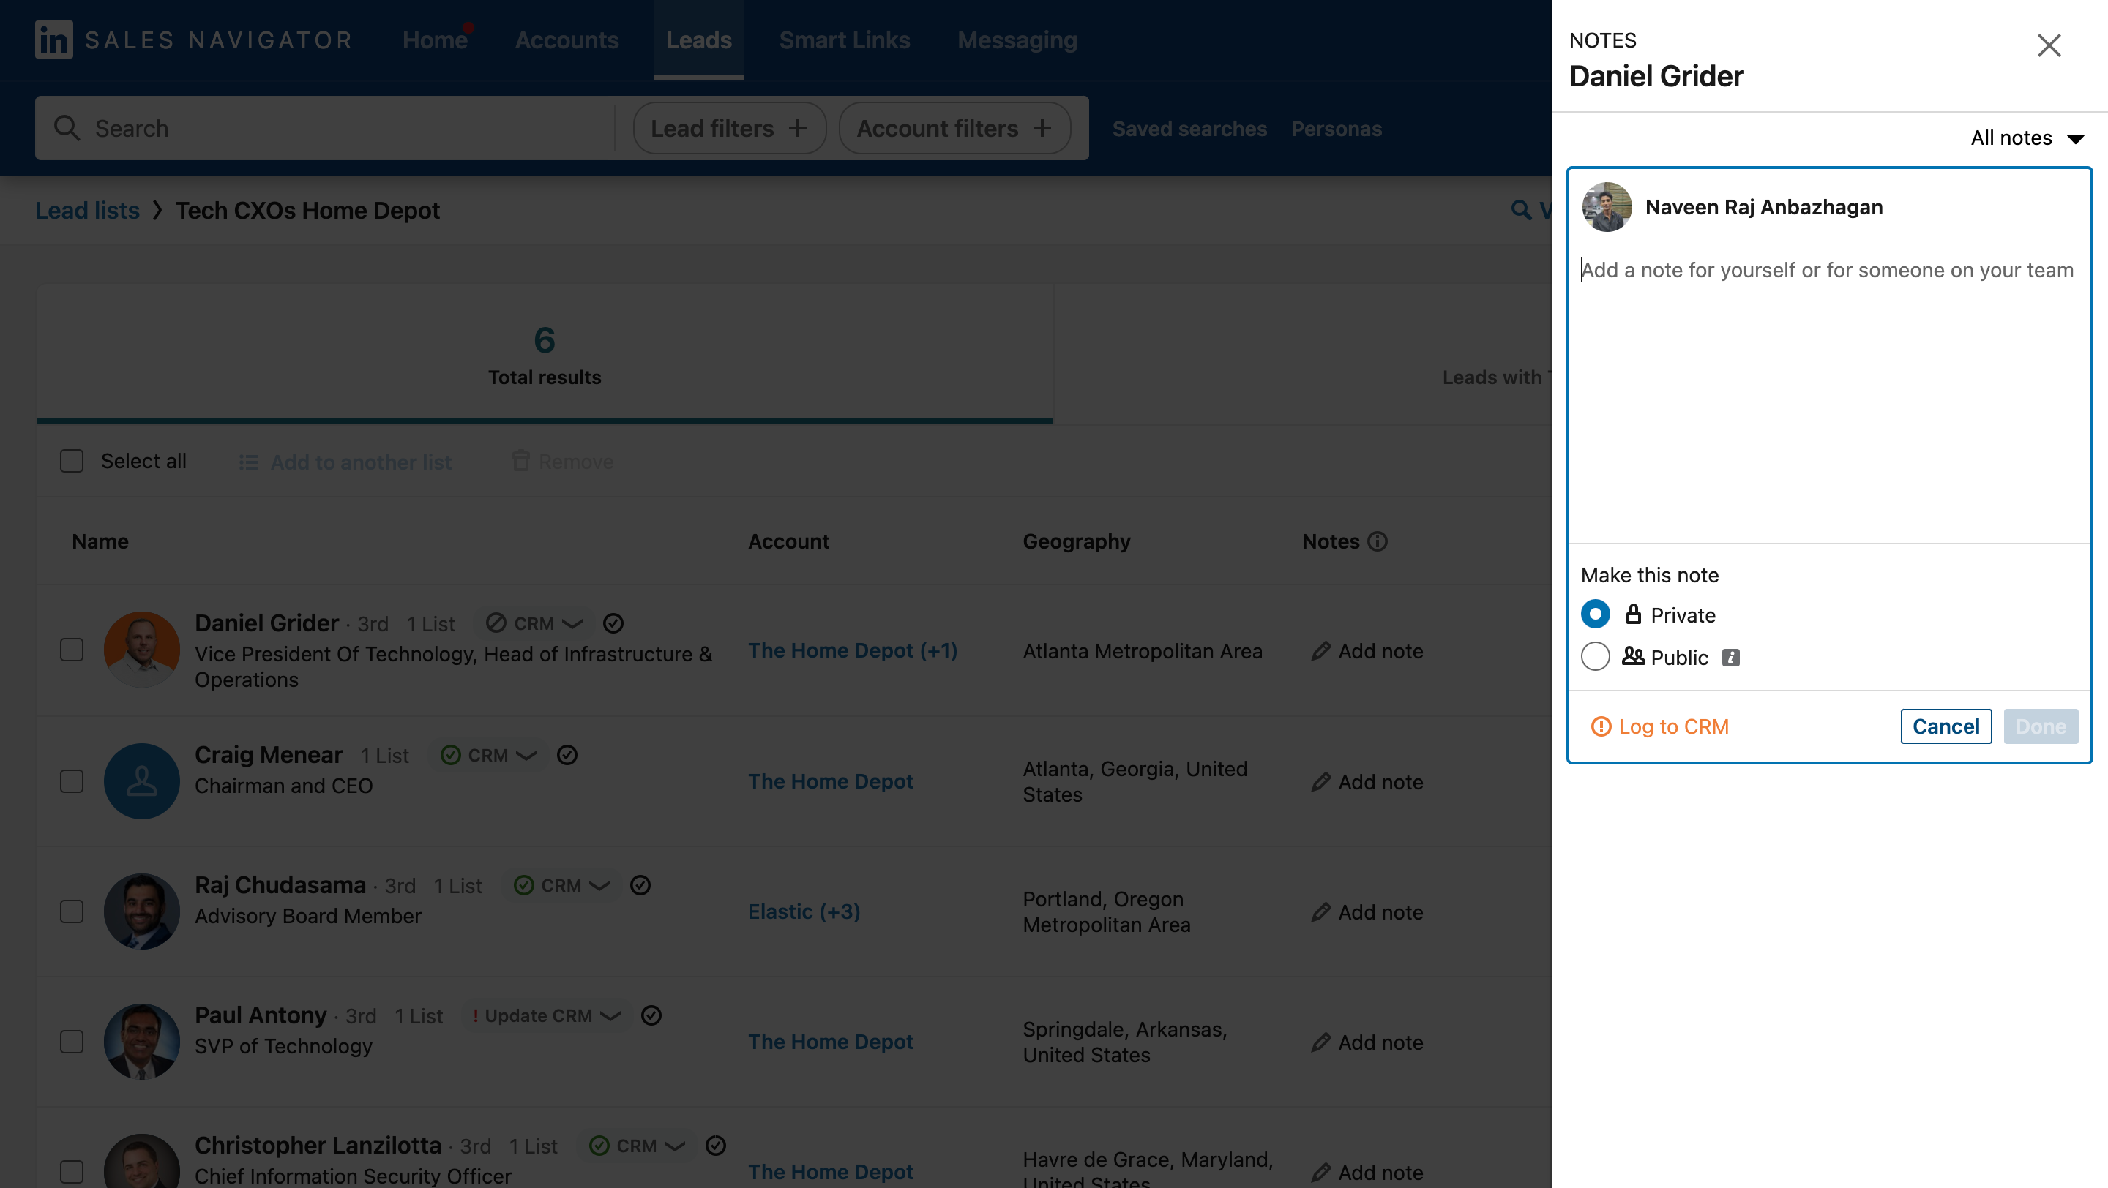The image size is (2108, 1188).
Task: Click the Public note info icon
Action: [x=1730, y=658]
